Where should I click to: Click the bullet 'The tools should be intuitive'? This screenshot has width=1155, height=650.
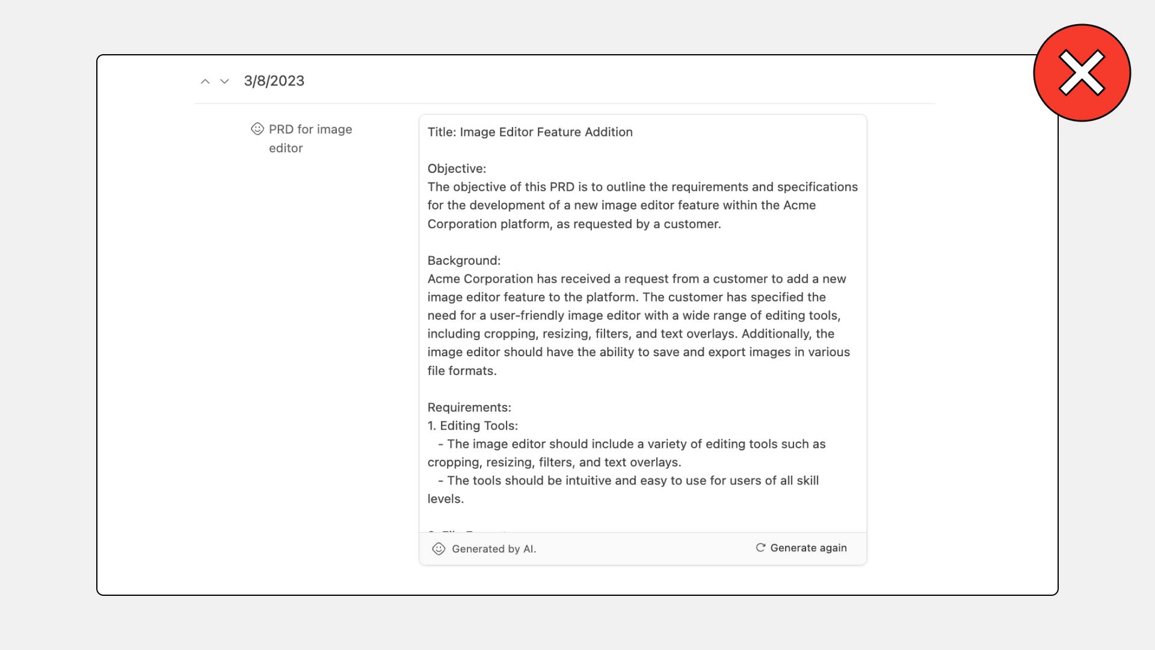coord(632,481)
